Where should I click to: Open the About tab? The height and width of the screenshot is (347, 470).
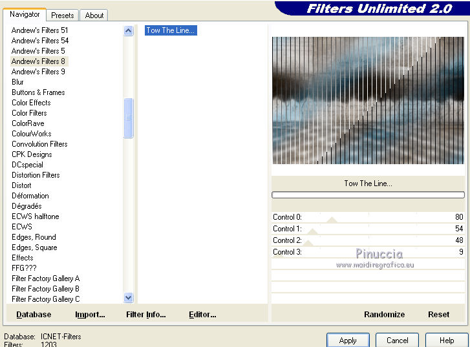pyautogui.click(x=94, y=16)
